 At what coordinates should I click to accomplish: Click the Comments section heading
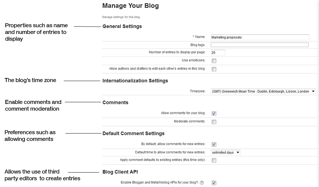(x=115, y=103)
